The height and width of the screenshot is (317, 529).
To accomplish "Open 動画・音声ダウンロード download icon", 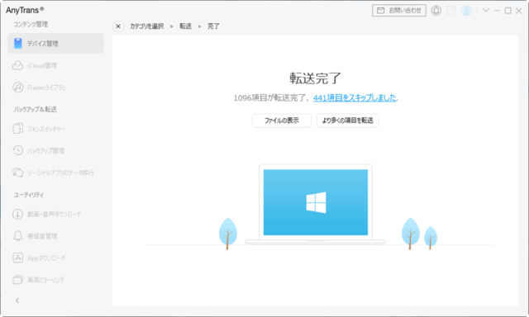I will tap(17, 214).
